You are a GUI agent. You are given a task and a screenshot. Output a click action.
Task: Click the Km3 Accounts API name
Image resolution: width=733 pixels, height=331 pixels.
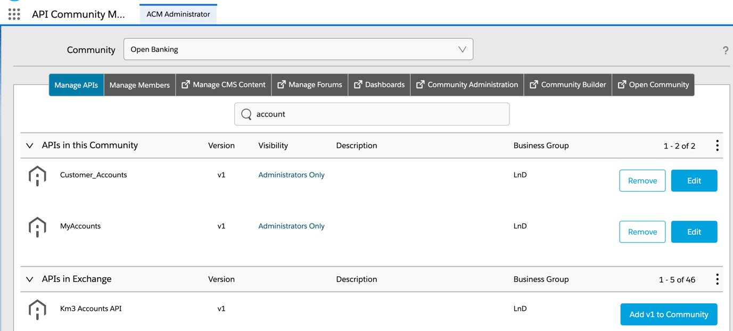pos(90,308)
